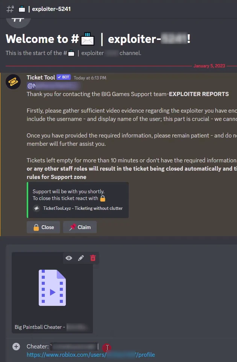Toggle spoiler with eye icon on attachment
Viewport: 237px width, 362px height.
click(x=69, y=258)
